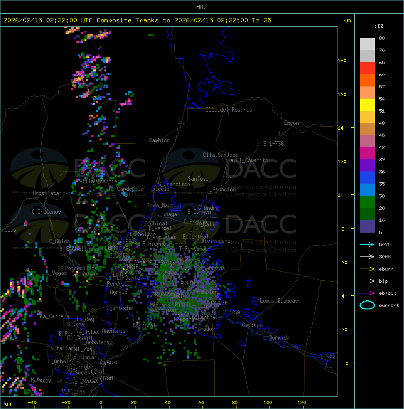Screen dimensions: 404x409
Task: Click the Clla.El_Cavadito label
Action: point(245,160)
